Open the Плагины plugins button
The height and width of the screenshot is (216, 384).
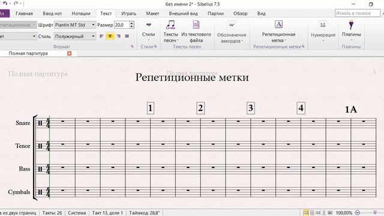click(351, 31)
